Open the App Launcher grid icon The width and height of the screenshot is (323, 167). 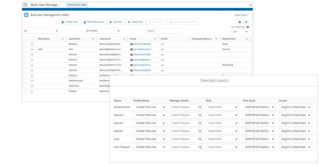coord(25,5)
